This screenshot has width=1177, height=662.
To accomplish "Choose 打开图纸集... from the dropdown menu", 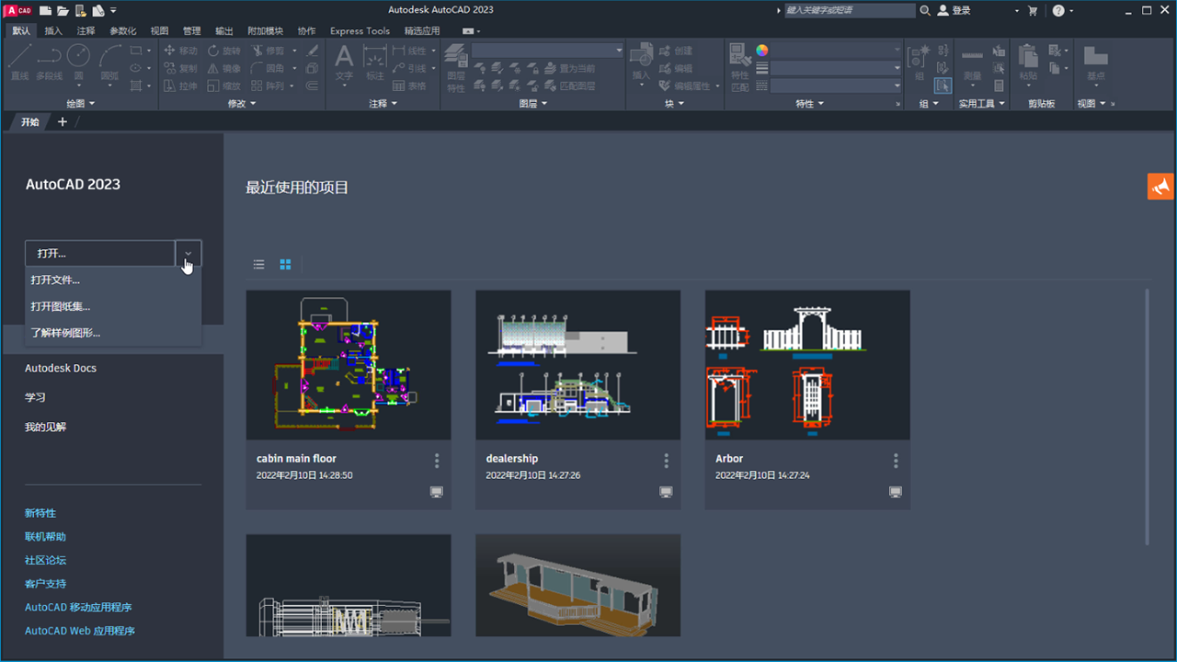I will coord(113,306).
